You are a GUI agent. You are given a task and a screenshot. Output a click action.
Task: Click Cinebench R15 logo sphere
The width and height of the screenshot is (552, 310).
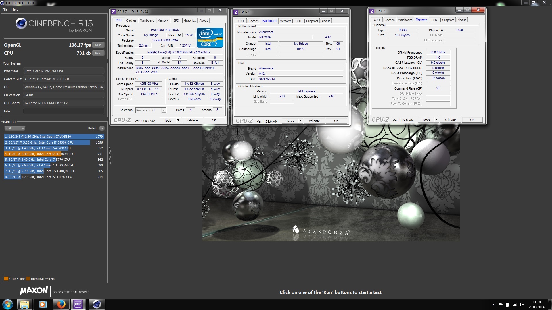(21, 24)
